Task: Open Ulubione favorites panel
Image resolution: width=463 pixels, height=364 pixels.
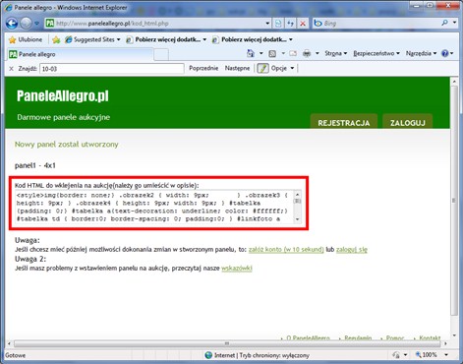Action: pyautogui.click(x=26, y=39)
